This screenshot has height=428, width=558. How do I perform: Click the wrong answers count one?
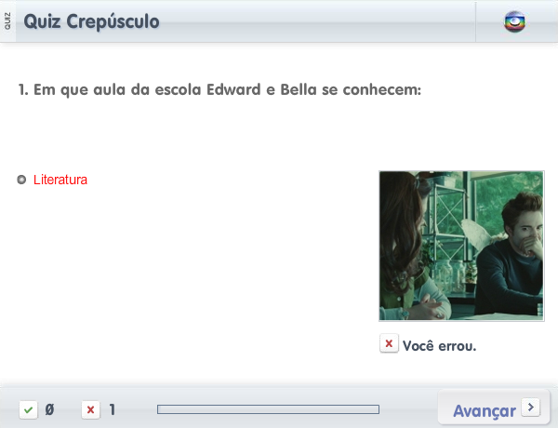(113, 409)
